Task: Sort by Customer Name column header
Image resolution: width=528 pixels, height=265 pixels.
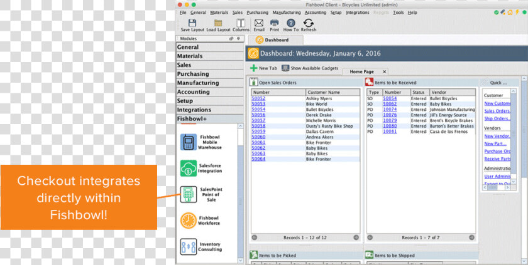Action: [x=333, y=92]
